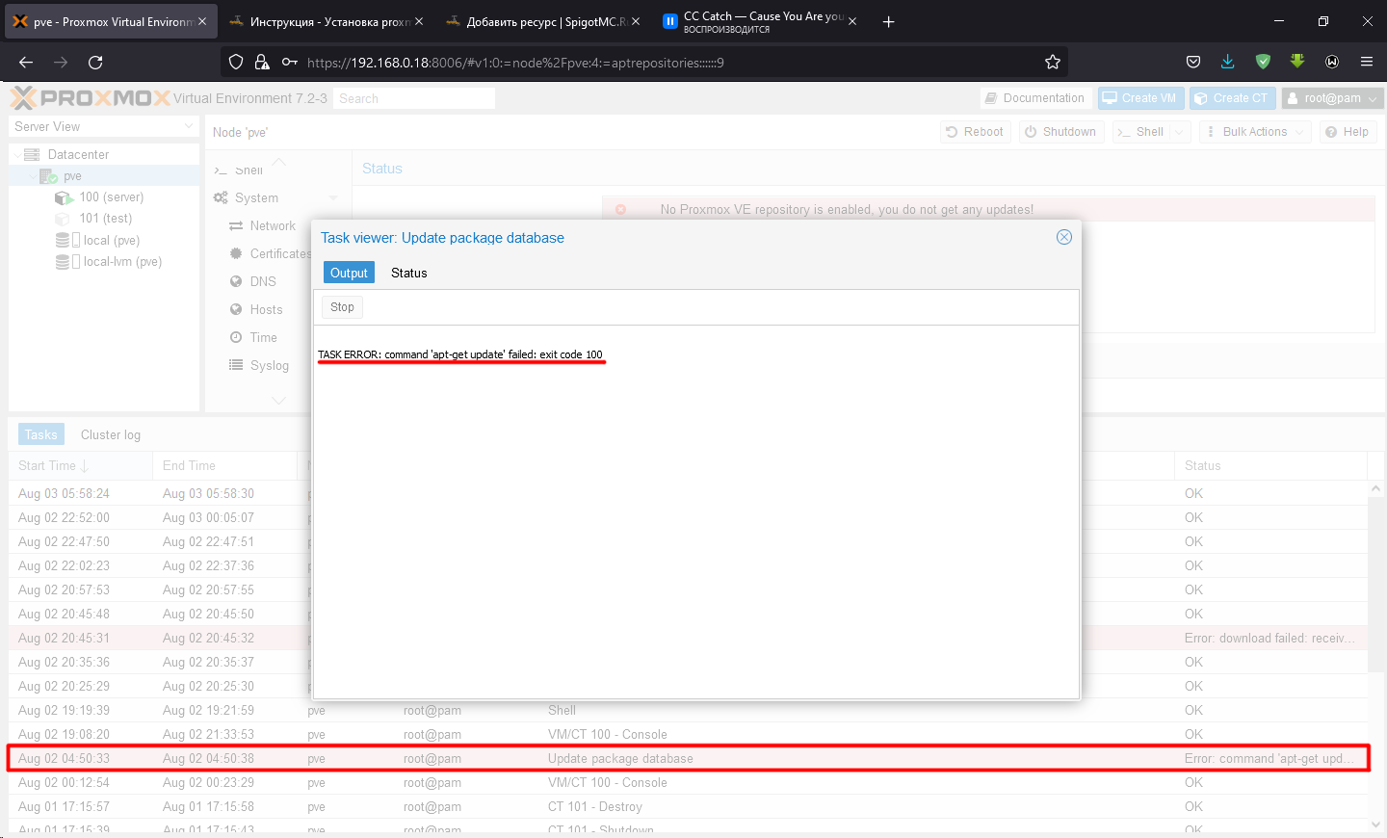Focus the Proxmox Search field
1387x838 pixels.
pos(413,98)
